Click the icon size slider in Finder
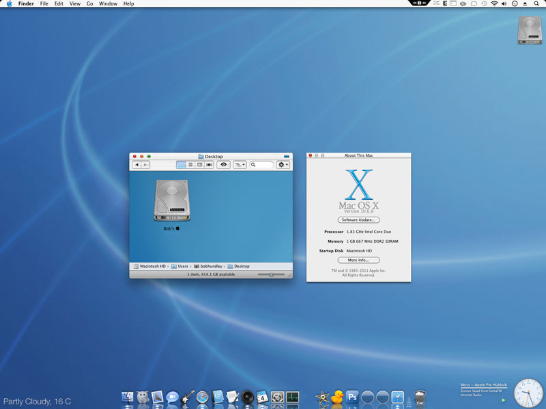Image resolution: width=546 pixels, height=409 pixels. pyautogui.click(x=272, y=275)
